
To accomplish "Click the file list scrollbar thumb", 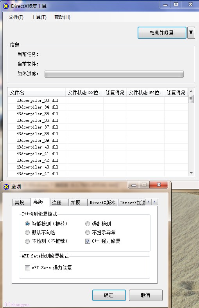I will (191, 99).
